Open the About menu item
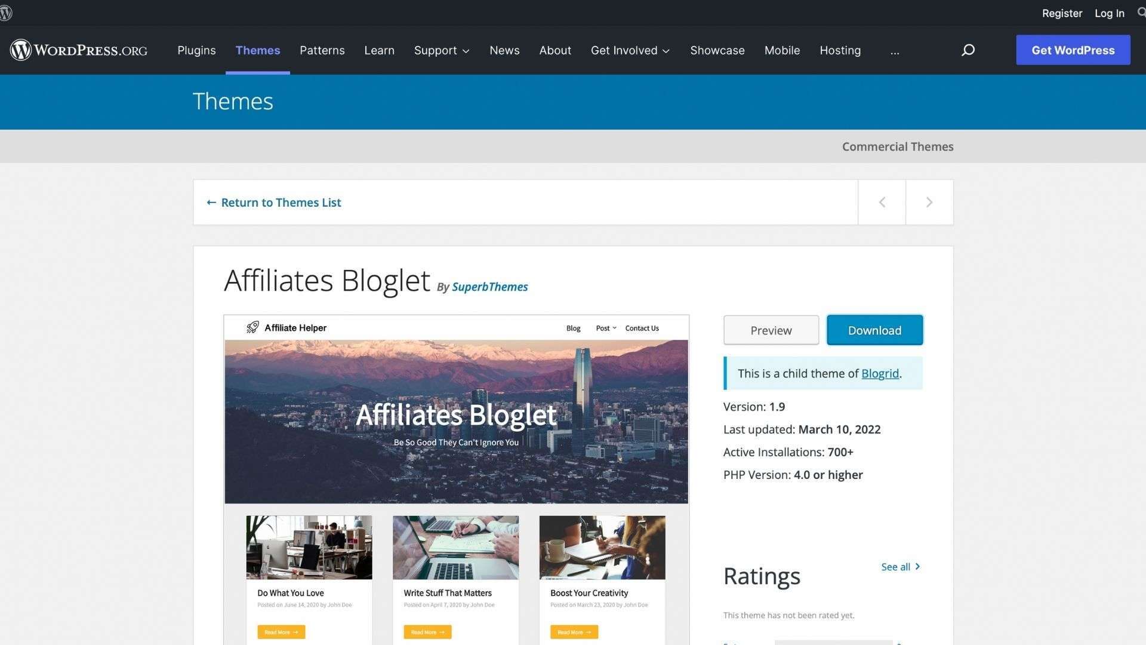The image size is (1146, 645). pos(555,50)
